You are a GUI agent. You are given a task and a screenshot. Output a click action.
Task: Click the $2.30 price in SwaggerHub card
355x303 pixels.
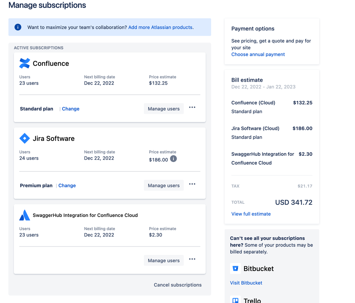[x=156, y=235]
